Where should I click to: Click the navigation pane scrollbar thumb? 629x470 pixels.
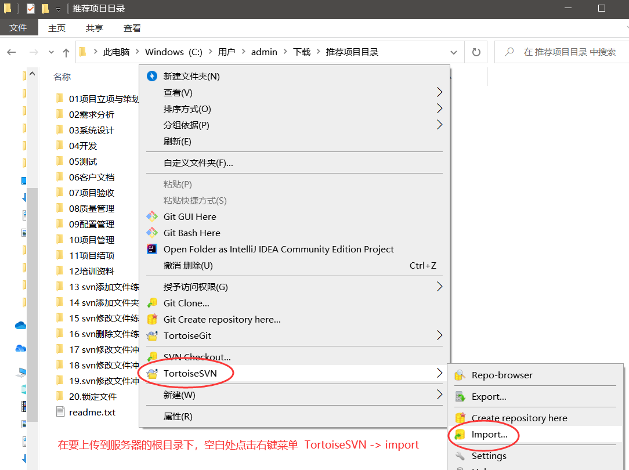32,305
